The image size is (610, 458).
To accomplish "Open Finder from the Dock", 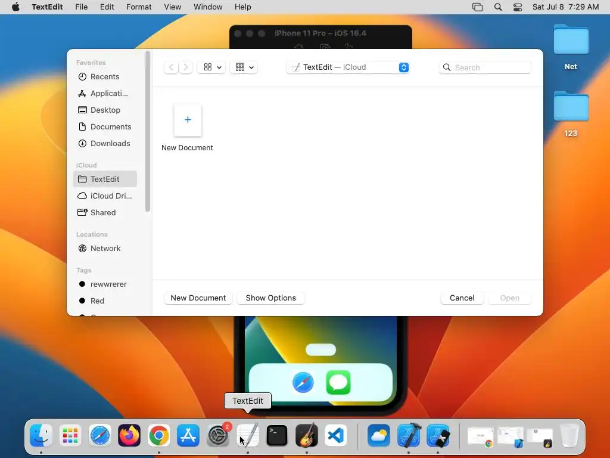I will 41,435.
